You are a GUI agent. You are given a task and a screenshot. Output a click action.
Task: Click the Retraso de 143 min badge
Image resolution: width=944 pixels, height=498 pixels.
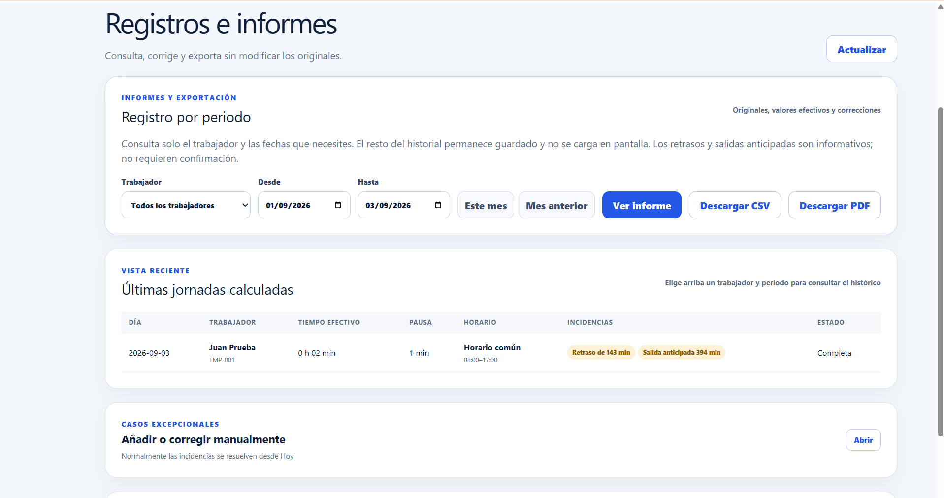click(x=601, y=353)
